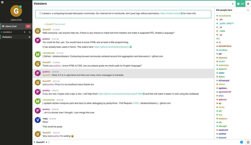Focus the message input field

pyautogui.click(x=143, y=142)
